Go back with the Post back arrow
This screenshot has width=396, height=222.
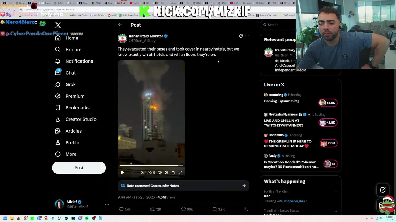click(120, 25)
